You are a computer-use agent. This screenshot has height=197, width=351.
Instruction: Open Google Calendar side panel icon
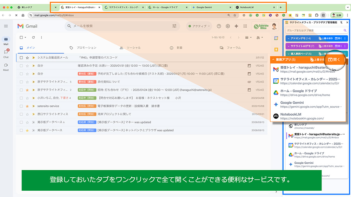pyautogui.click(x=276, y=38)
